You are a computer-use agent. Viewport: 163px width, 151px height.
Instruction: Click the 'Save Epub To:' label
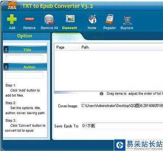coord(66,126)
